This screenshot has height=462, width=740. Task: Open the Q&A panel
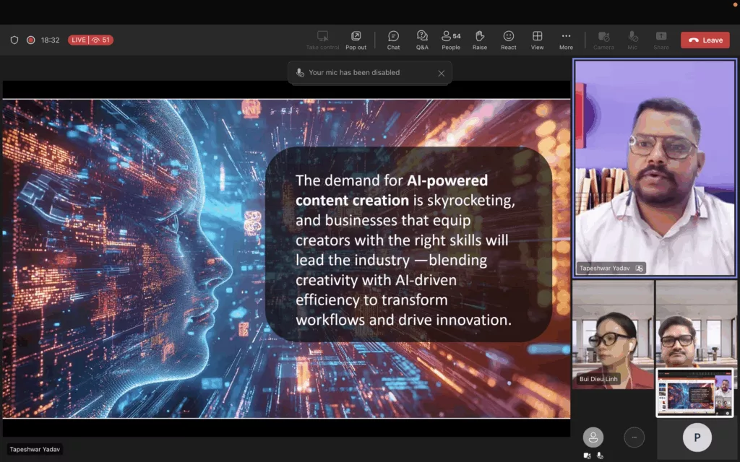[422, 40]
